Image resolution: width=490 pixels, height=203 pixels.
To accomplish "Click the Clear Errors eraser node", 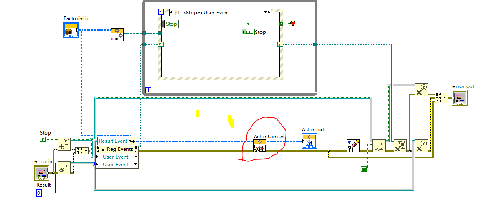I will pos(353,146).
